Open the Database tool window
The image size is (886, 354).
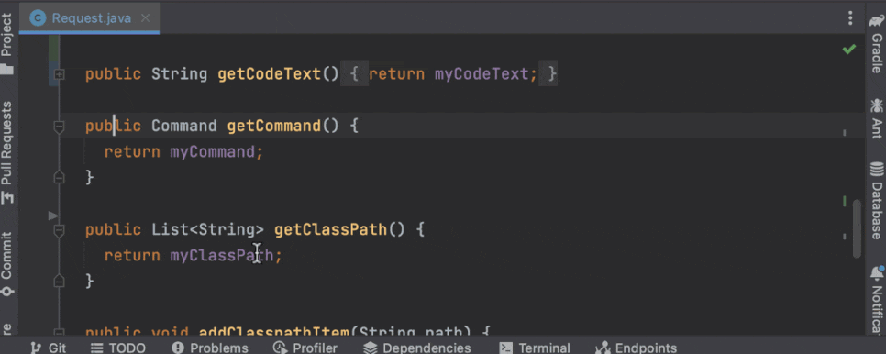point(877,201)
